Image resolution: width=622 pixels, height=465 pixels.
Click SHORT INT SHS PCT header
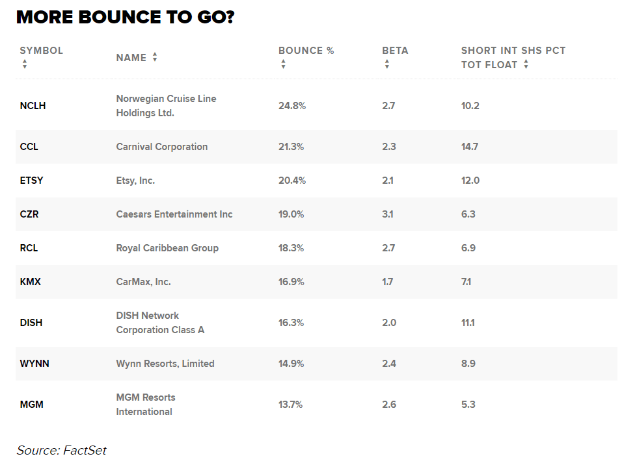click(x=513, y=51)
